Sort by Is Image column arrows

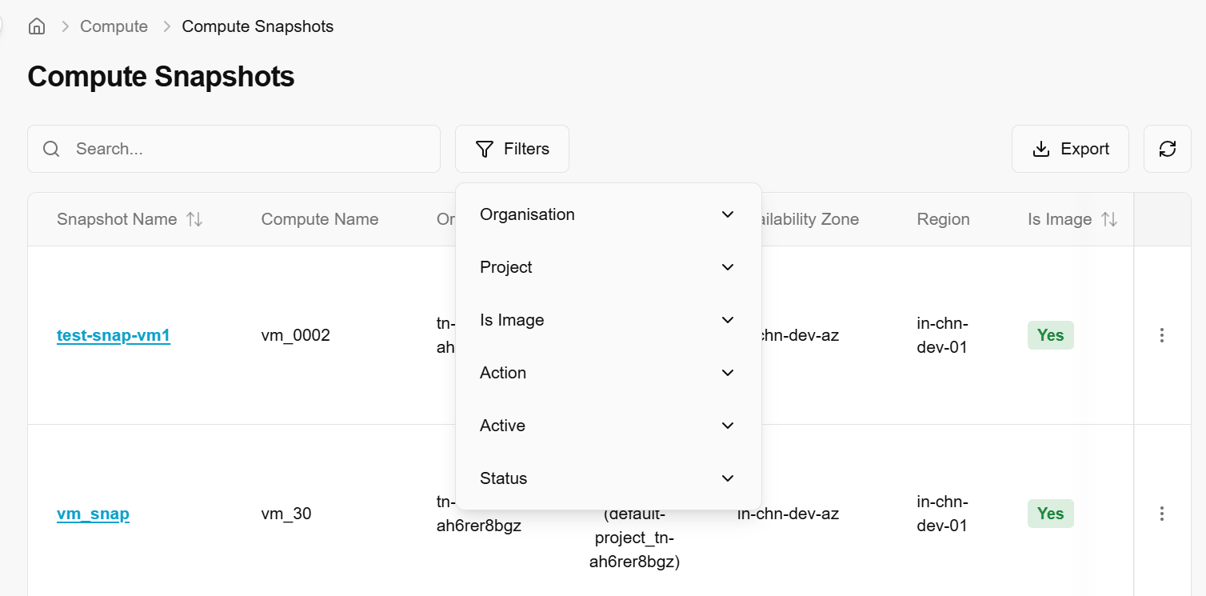click(1109, 219)
